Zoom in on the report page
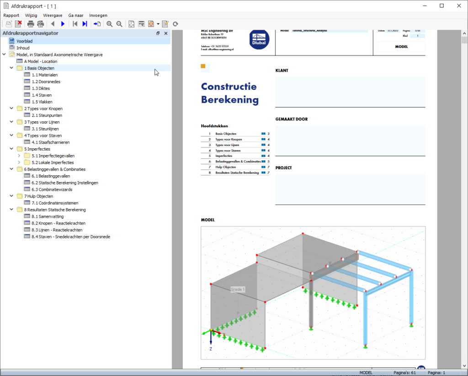The width and height of the screenshot is (468, 376). tap(110, 24)
